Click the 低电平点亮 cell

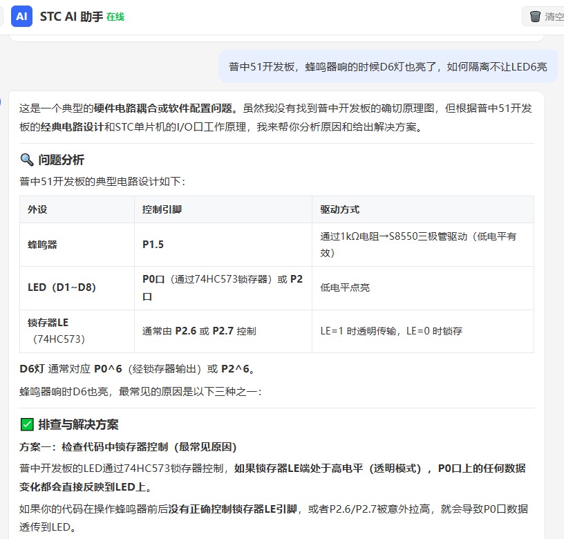(422, 287)
